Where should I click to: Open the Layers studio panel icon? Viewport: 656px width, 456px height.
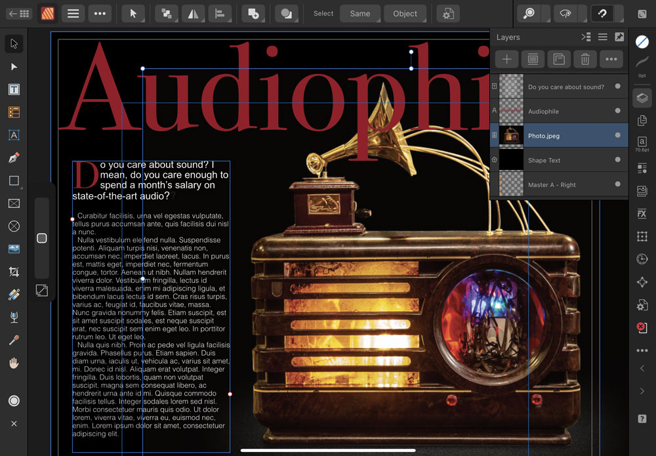(642, 98)
